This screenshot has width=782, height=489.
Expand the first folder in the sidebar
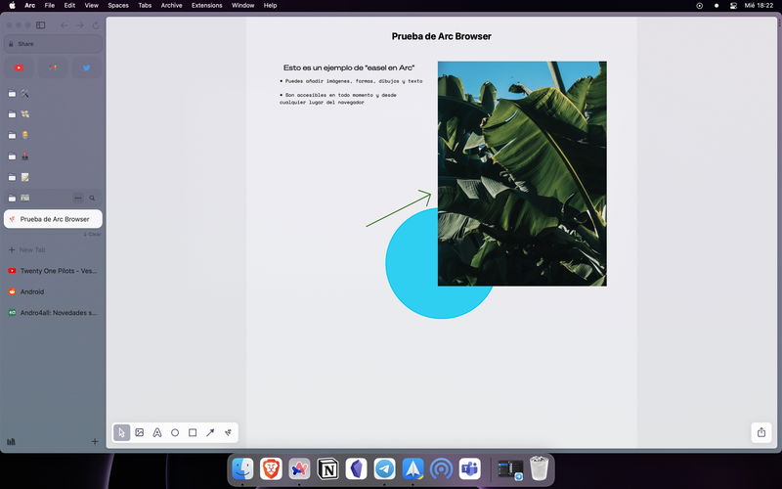[13, 94]
